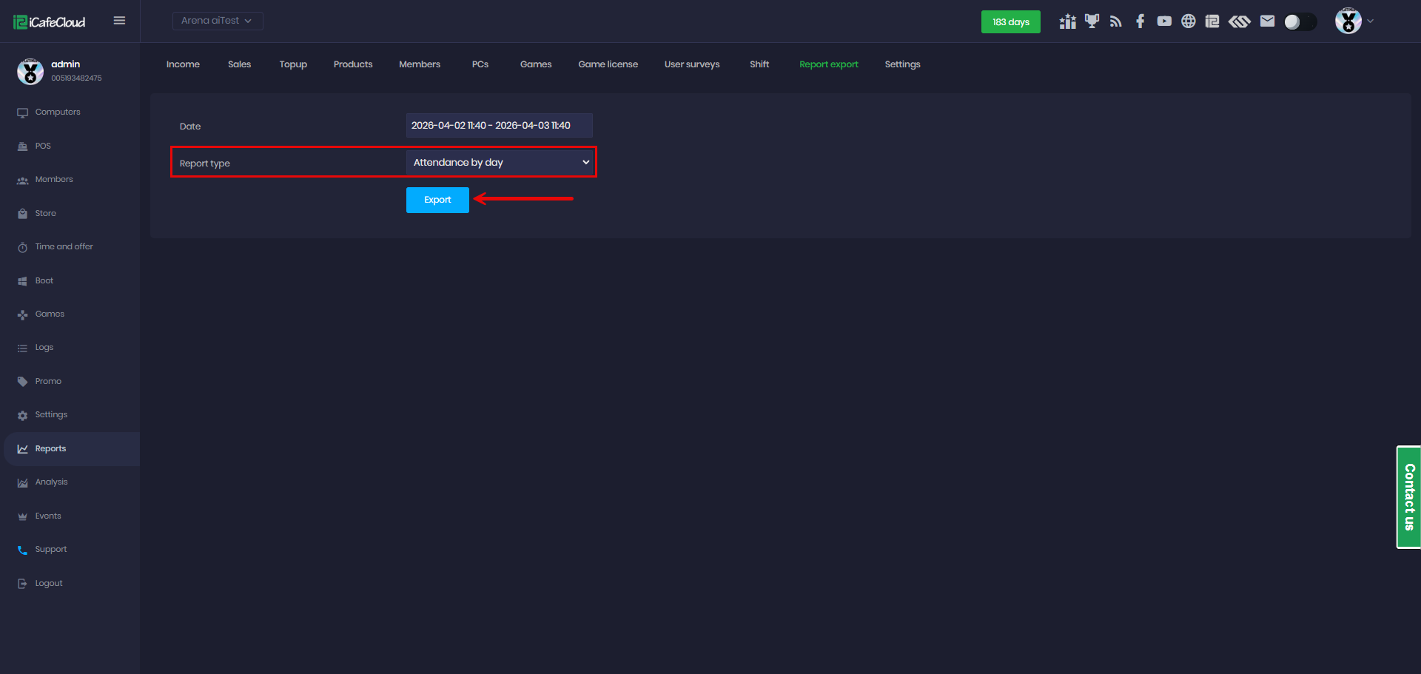1421x674 pixels.
Task: Open the mail envelope icon
Action: (x=1268, y=21)
